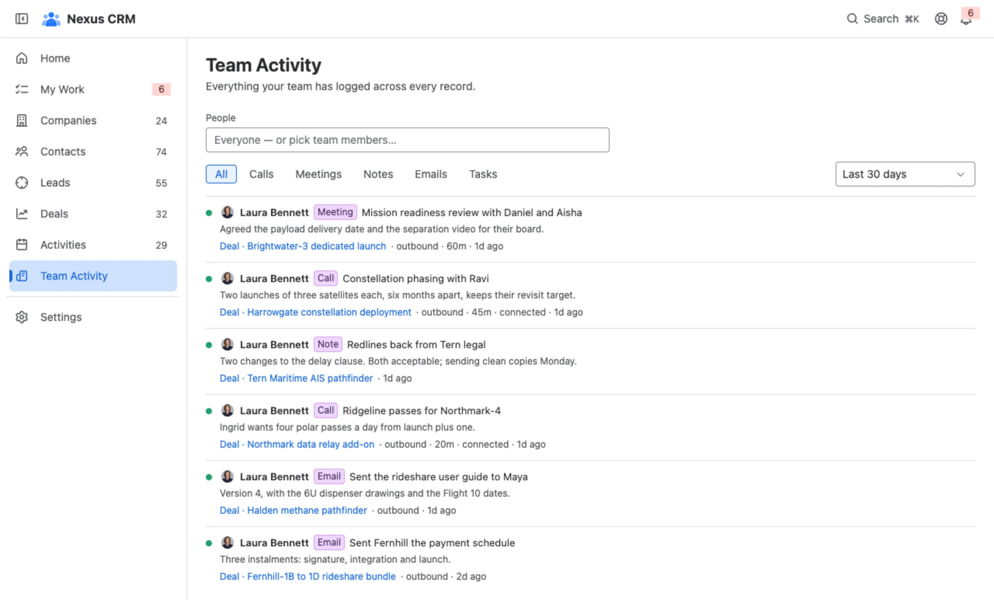This screenshot has height=600, width=994.
Task: Click the Note tag badge
Action: pos(328,344)
